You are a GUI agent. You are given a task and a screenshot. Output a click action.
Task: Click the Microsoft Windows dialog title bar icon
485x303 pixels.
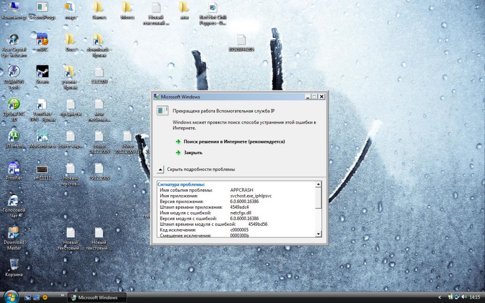pyautogui.click(x=156, y=97)
